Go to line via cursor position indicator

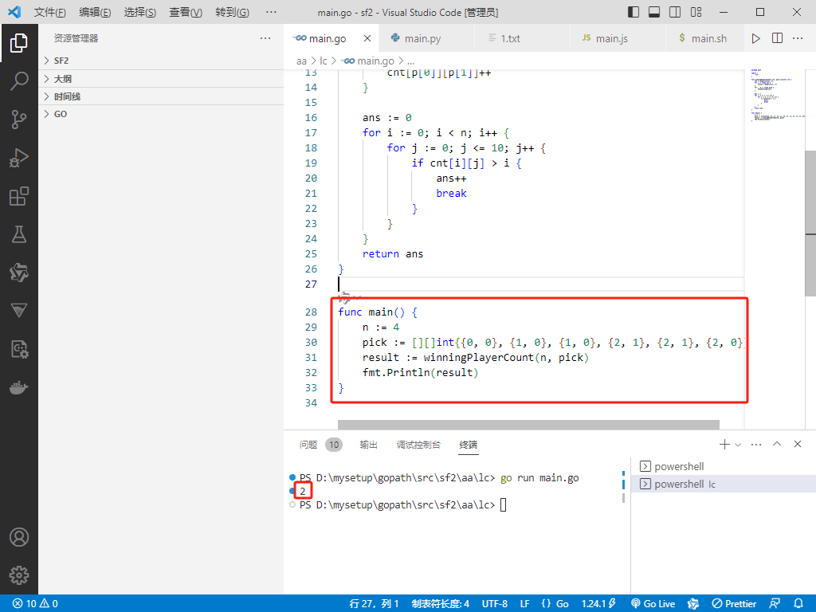click(374, 604)
